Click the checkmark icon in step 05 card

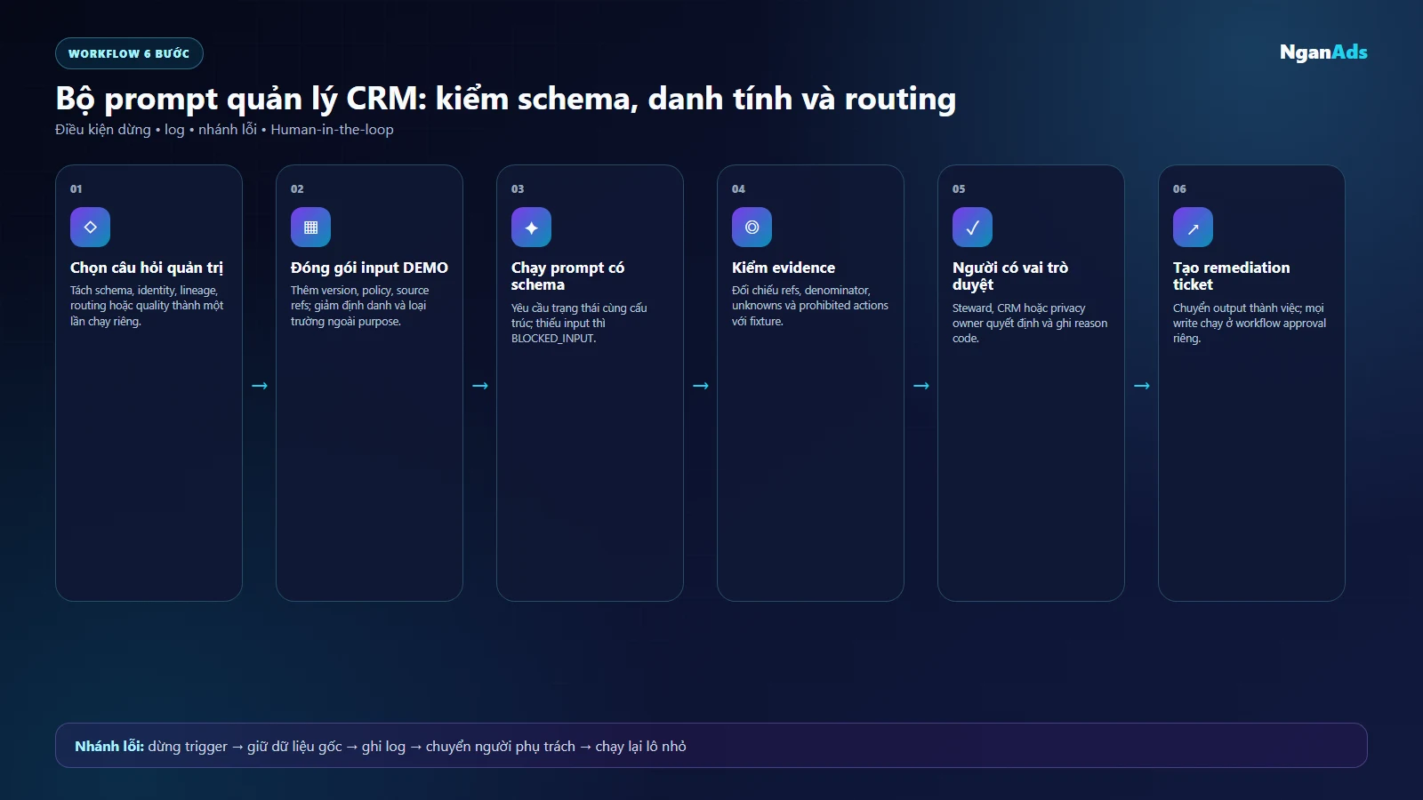click(972, 228)
